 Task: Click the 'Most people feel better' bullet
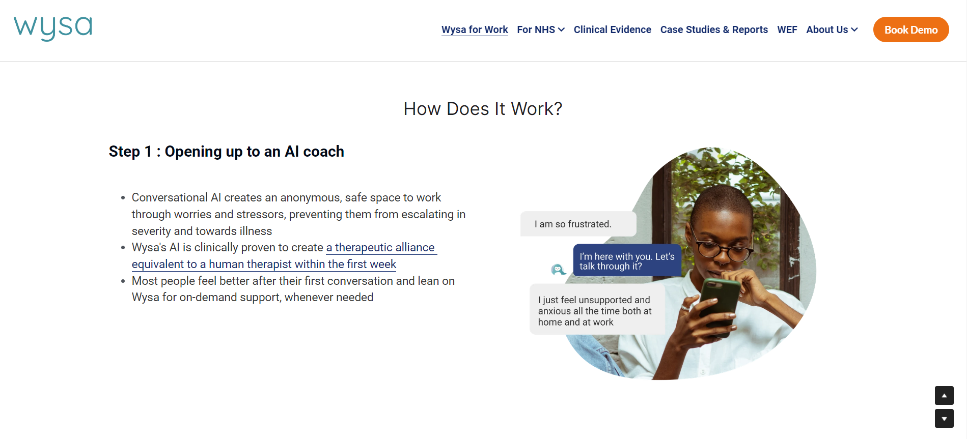[x=293, y=289]
